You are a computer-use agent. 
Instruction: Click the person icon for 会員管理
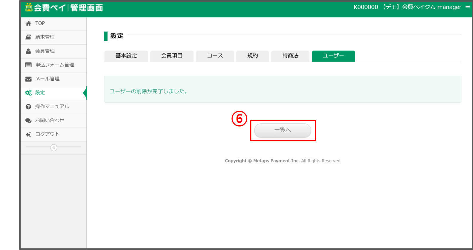click(x=28, y=51)
